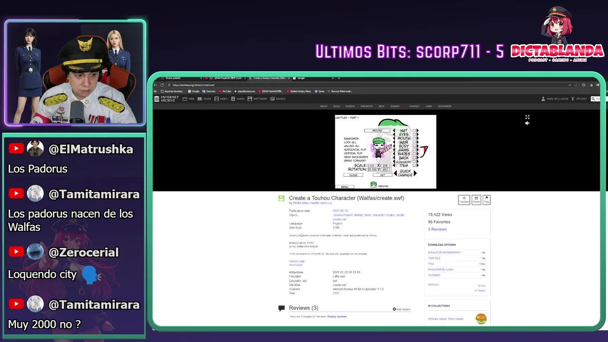The width and height of the screenshot is (608, 342).
Task: Click the CLOSE button in the creator
Action: (353, 175)
